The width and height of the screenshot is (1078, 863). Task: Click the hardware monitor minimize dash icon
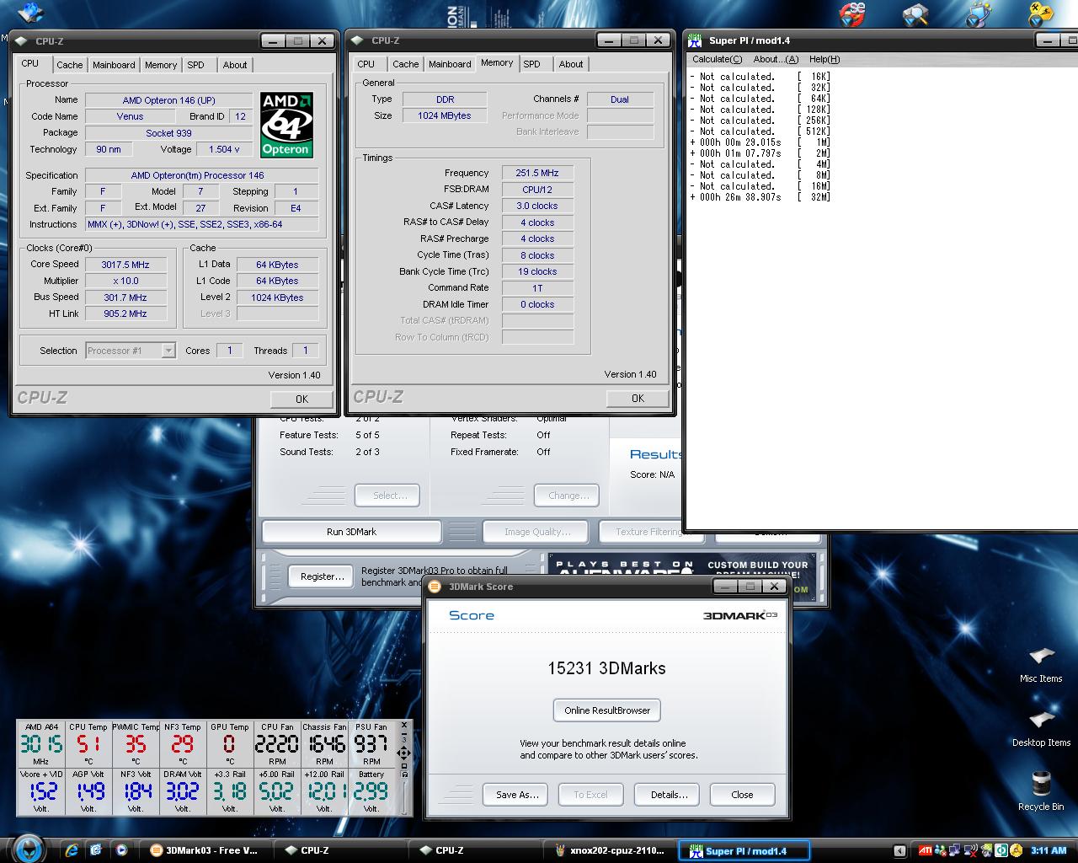point(403,734)
